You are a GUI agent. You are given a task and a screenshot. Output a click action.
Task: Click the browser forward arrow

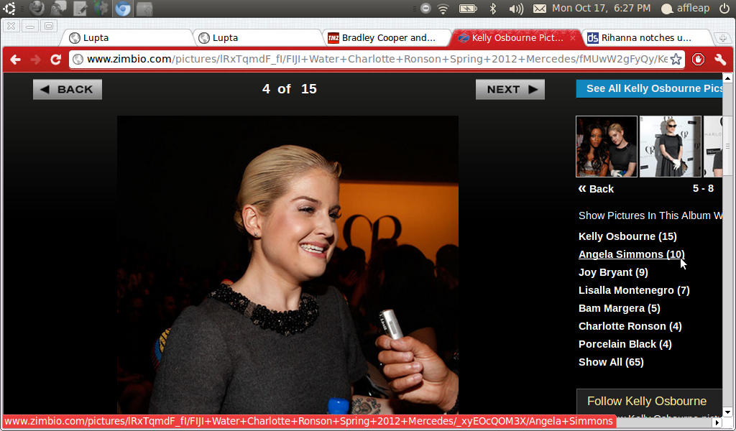click(35, 59)
